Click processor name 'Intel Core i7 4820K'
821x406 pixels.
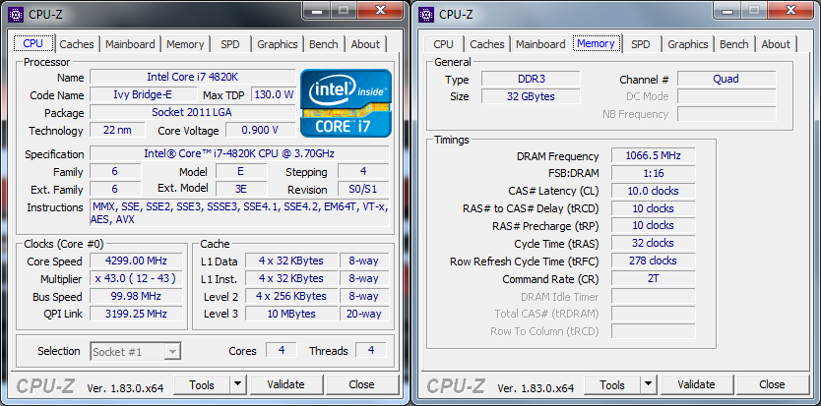point(193,77)
